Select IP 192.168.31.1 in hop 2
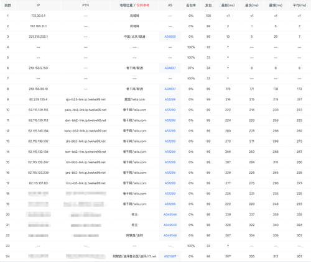 pos(39,26)
